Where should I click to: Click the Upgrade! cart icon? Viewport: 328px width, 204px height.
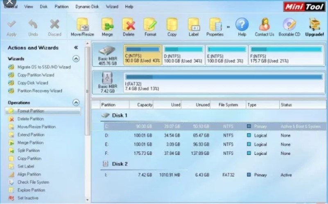click(x=314, y=25)
